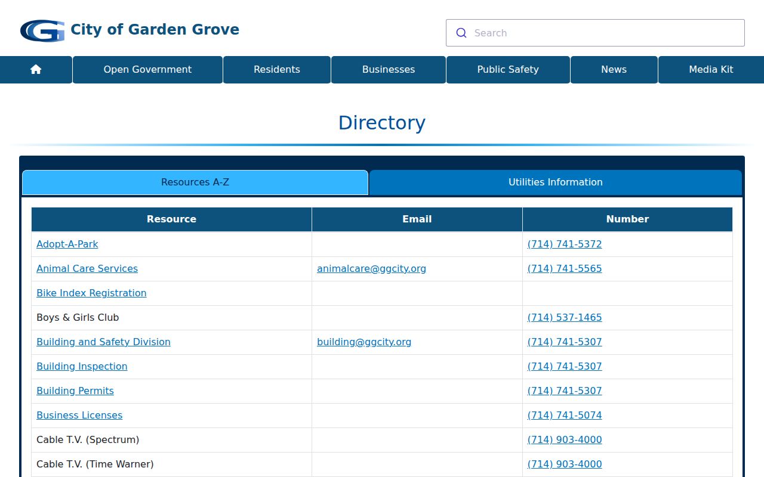Call the Building Permits phone number
Image resolution: width=764 pixels, height=477 pixels.
coord(565,391)
